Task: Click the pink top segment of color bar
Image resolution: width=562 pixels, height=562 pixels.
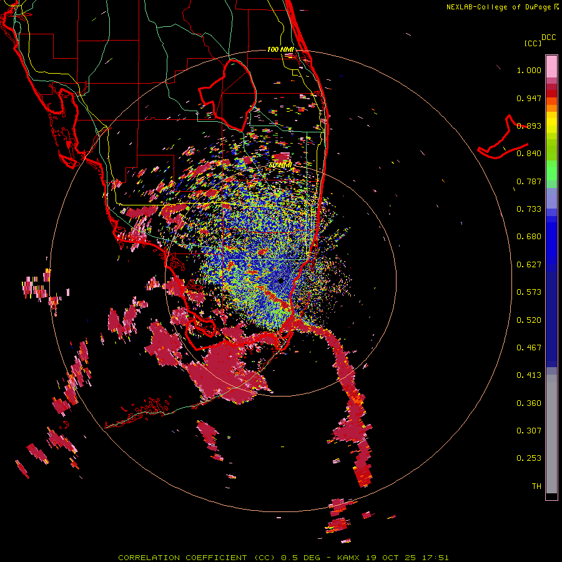Action: (x=551, y=67)
